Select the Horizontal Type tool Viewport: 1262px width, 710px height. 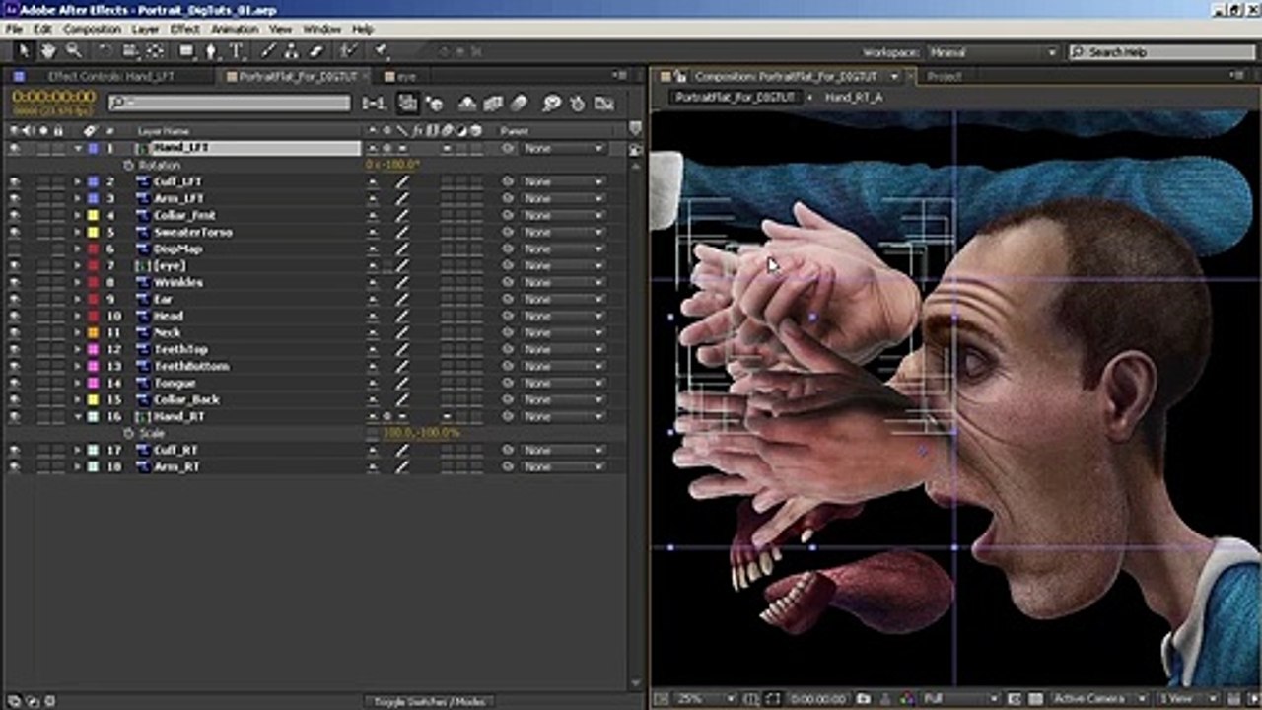click(237, 51)
